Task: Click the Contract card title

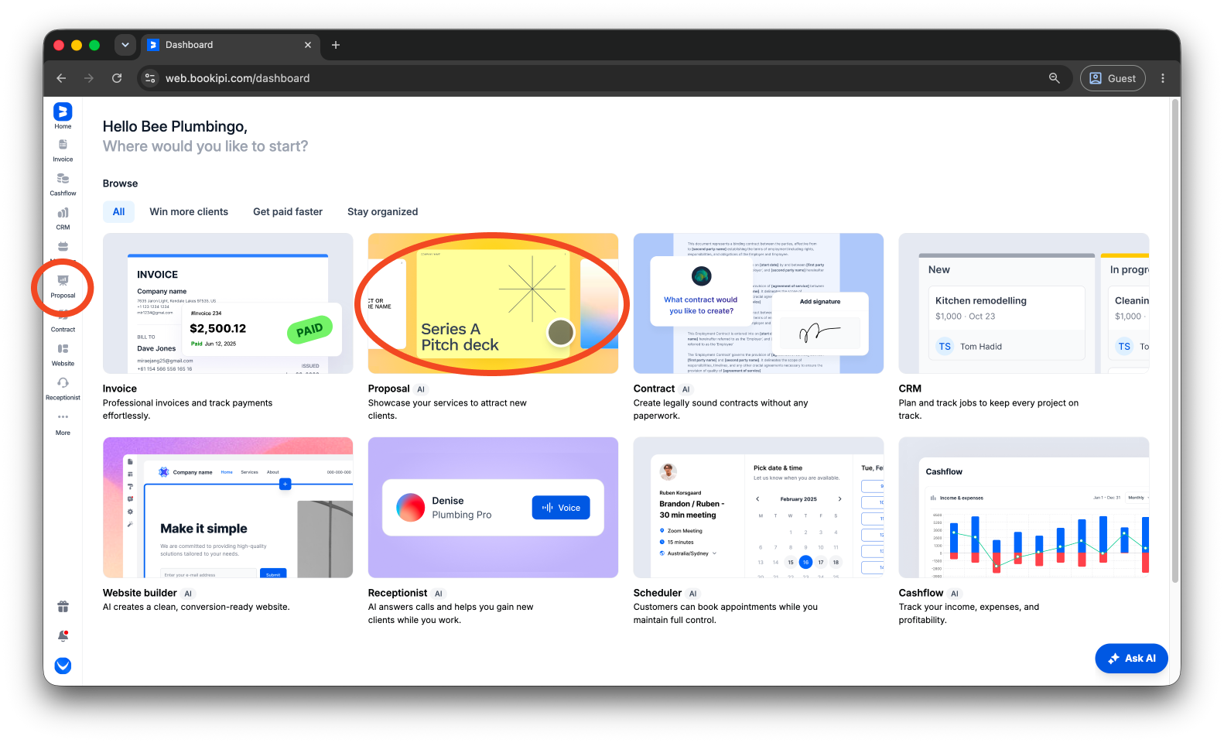Action: [654, 389]
